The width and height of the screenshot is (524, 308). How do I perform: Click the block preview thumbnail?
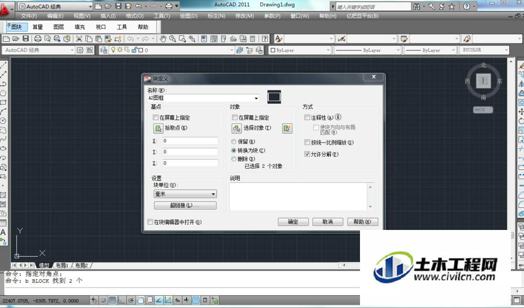[274, 97]
